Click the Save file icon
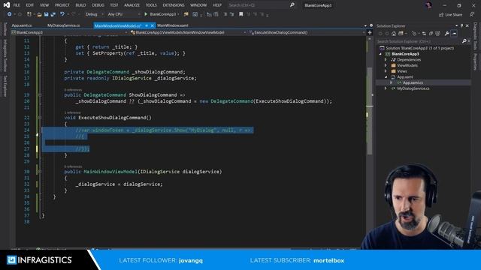 47,14
